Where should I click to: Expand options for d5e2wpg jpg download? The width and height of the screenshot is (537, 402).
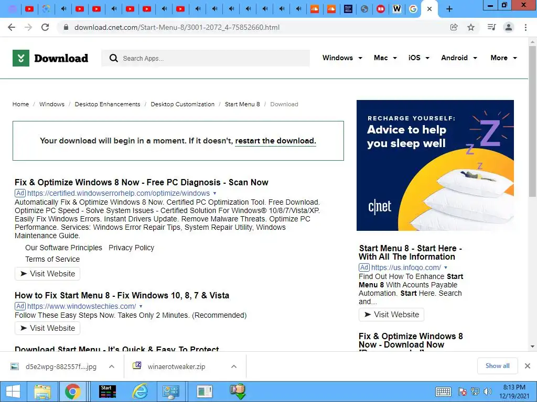coord(111,366)
